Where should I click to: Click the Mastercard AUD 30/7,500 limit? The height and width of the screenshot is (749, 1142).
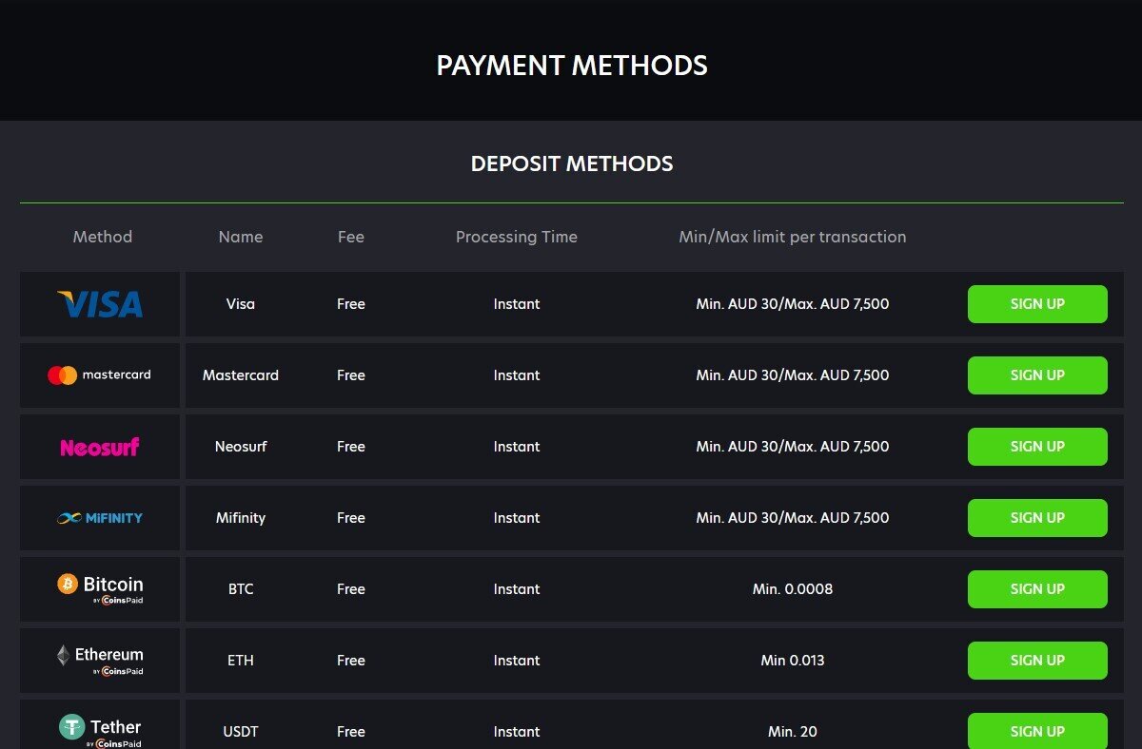[x=793, y=375]
